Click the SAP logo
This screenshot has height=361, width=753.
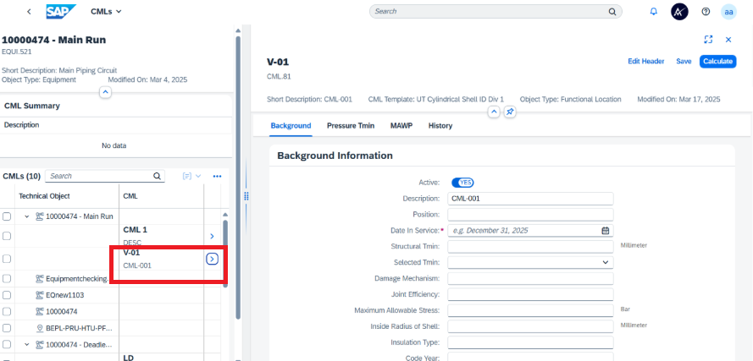tap(61, 12)
